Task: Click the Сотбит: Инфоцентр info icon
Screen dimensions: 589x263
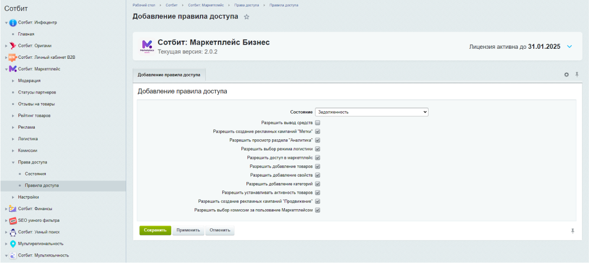Action: click(x=13, y=23)
